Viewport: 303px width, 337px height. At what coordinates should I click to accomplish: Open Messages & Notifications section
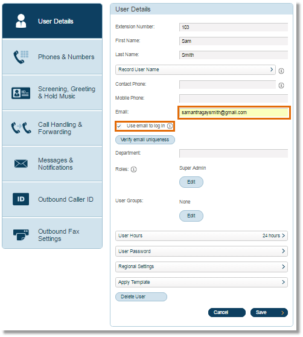52,164
